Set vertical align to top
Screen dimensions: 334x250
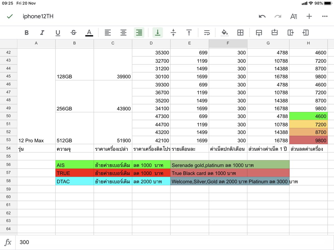[x=189, y=33]
